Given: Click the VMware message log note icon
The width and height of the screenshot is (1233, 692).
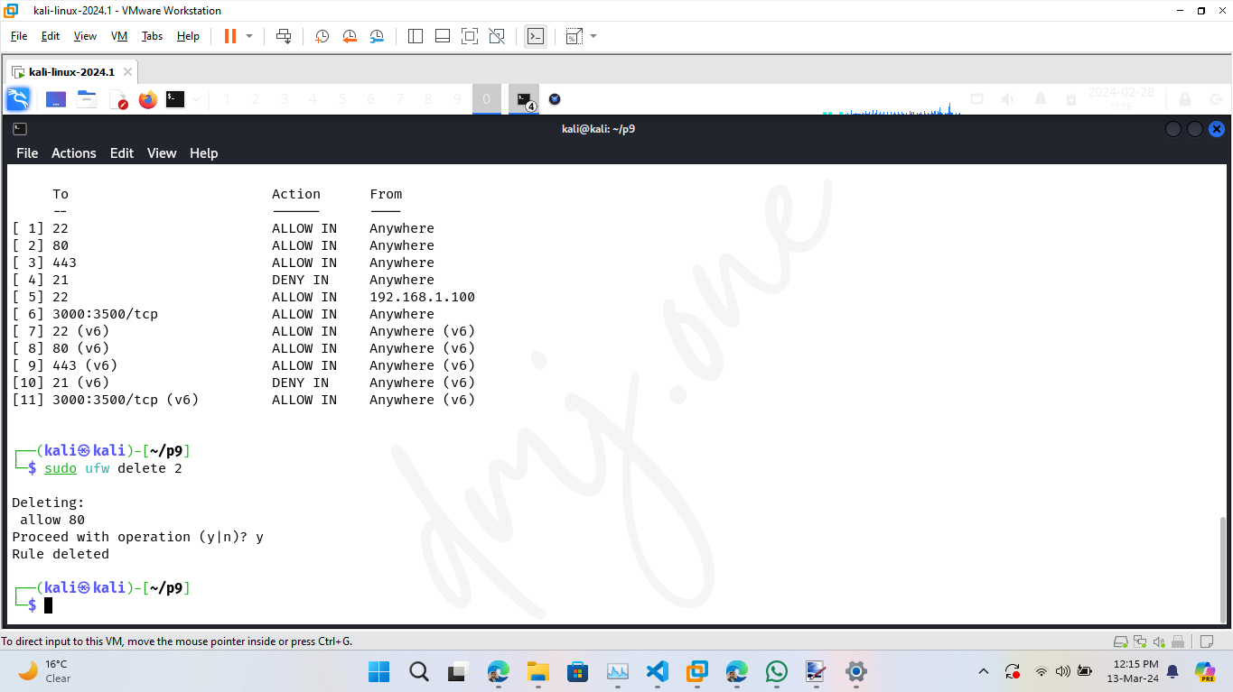Looking at the screenshot, I should 1205,641.
